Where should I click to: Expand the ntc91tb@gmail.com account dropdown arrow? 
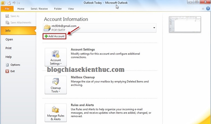pos(154,28)
